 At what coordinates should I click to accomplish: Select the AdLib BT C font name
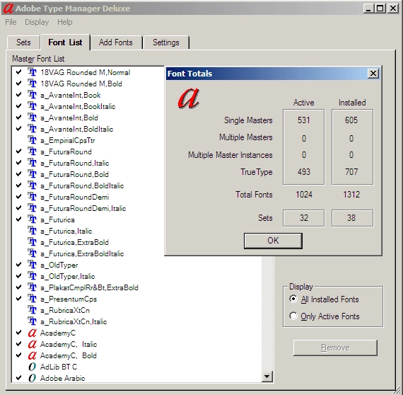tap(59, 367)
